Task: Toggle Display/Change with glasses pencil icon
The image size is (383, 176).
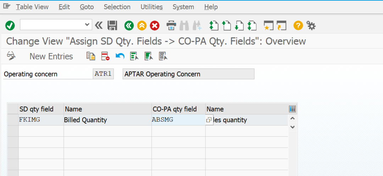Action: click(x=11, y=56)
